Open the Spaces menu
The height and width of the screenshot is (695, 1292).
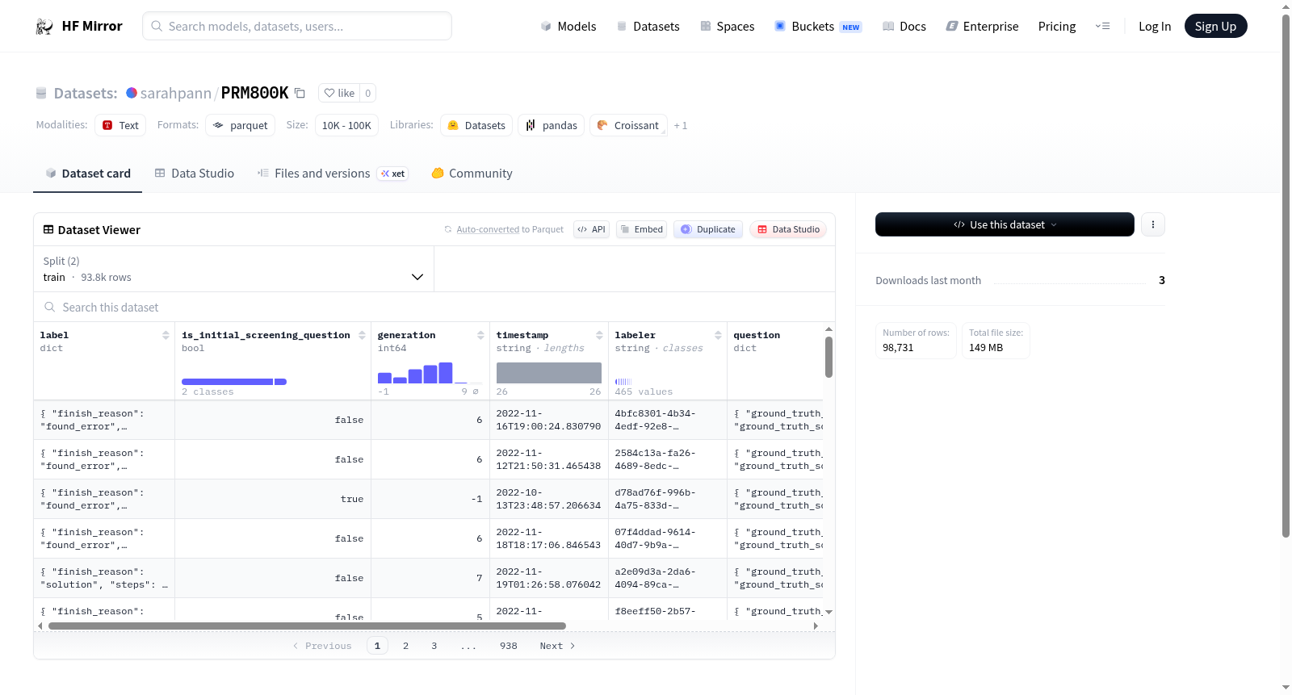pos(728,26)
